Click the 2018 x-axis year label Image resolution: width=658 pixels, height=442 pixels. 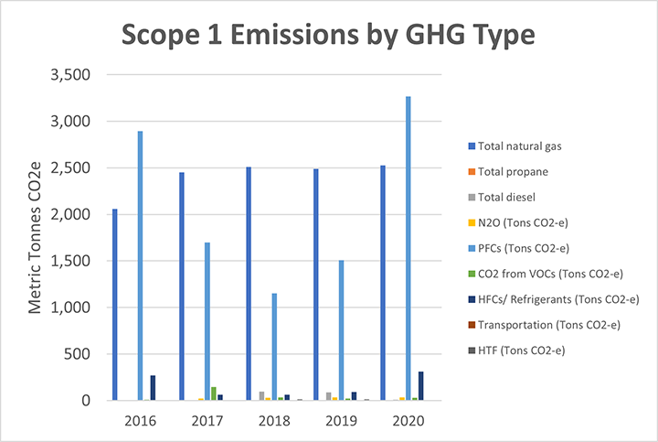(274, 422)
